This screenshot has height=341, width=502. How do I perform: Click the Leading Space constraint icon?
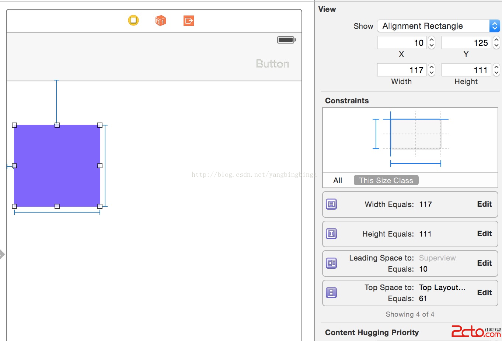331,263
